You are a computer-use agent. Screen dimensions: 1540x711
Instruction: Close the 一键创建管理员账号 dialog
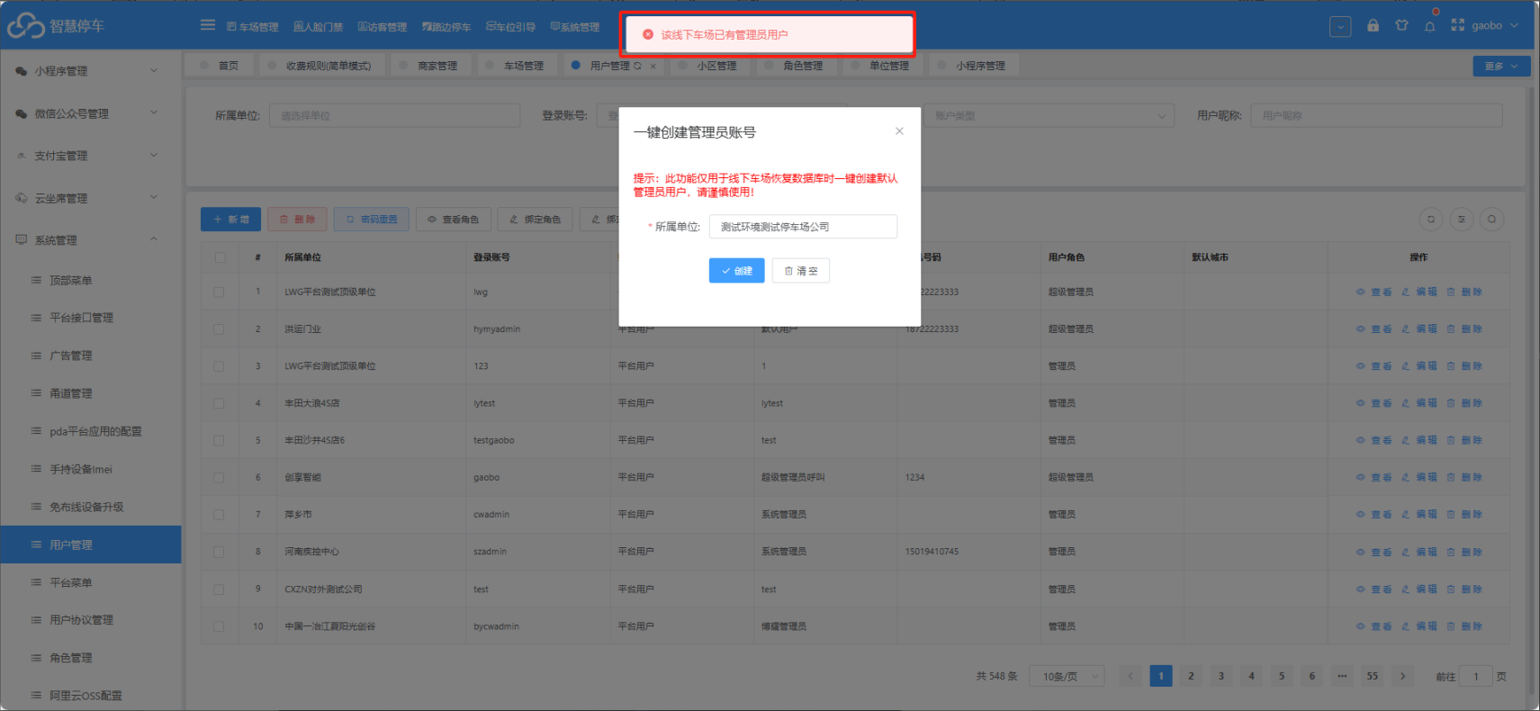899,131
